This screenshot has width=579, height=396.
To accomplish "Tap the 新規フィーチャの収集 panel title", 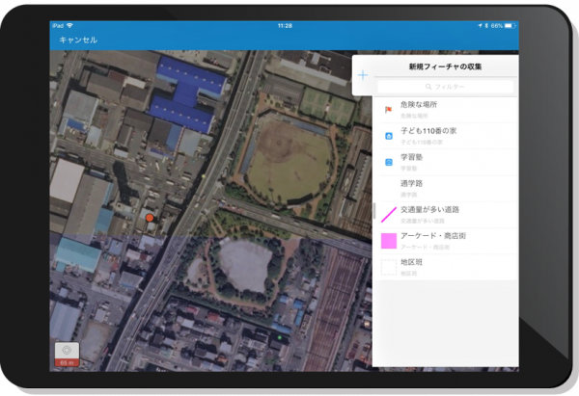I will (x=446, y=66).
